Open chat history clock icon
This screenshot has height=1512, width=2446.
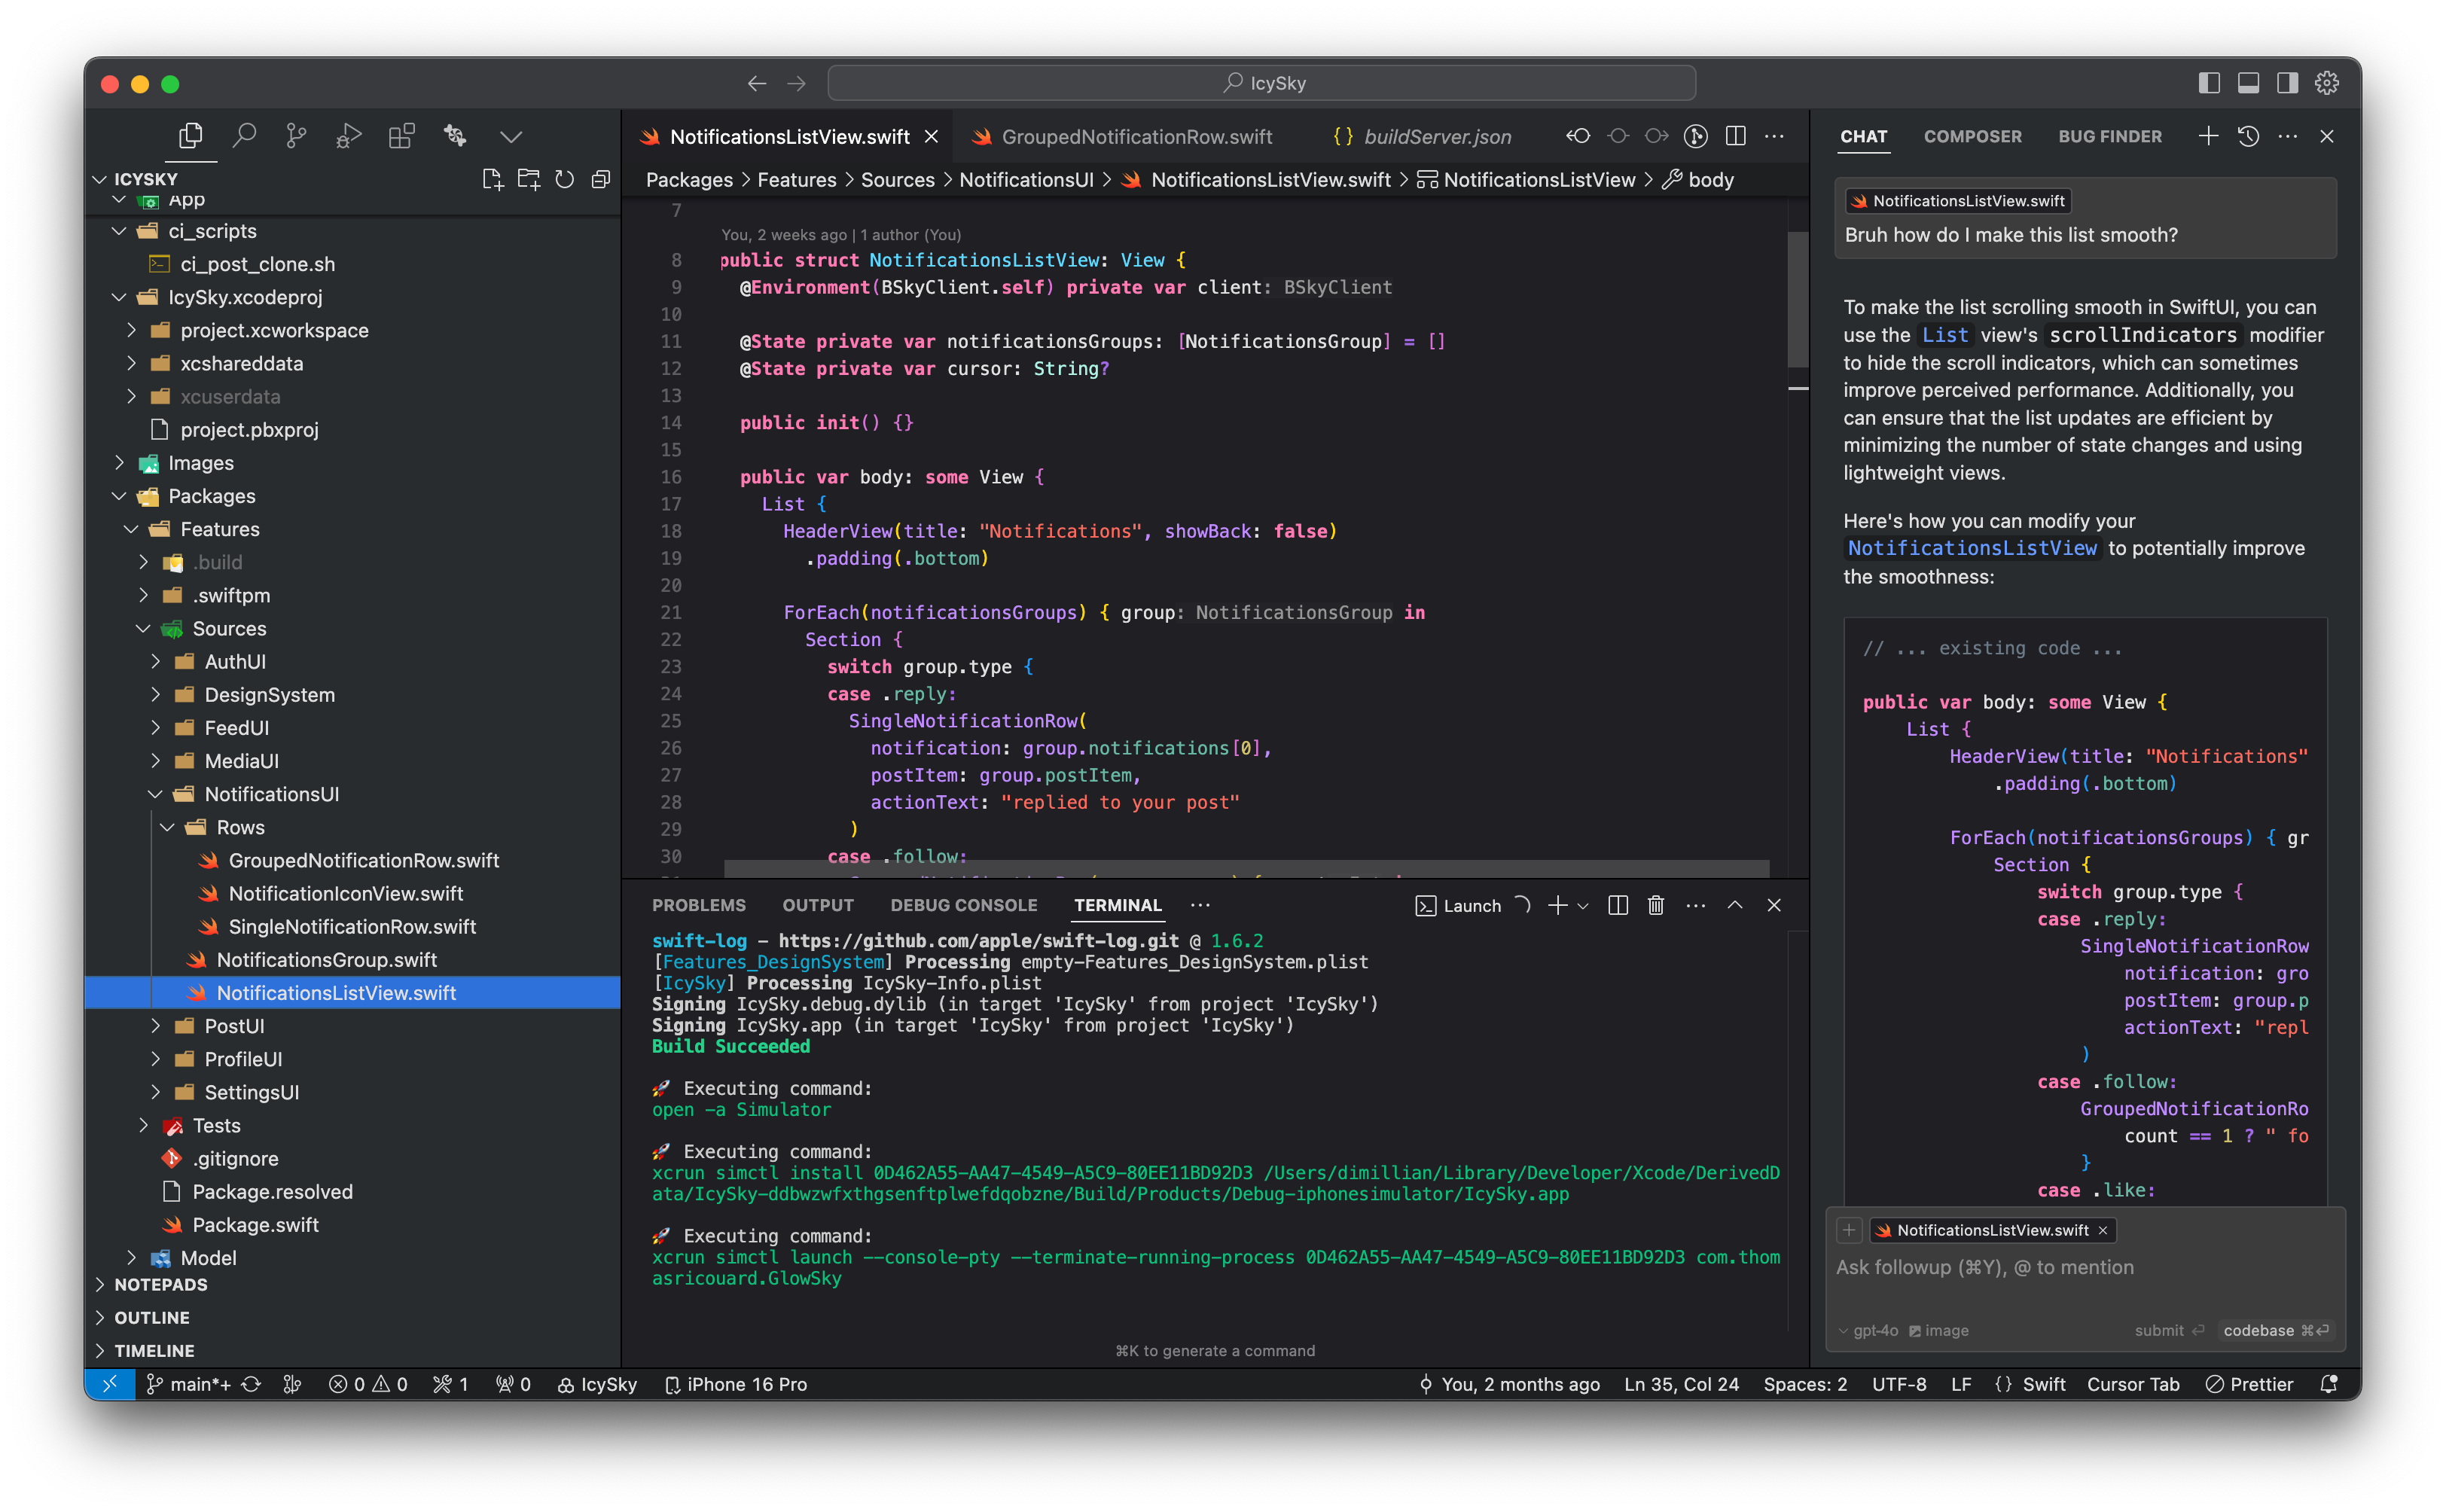pos(2248,136)
